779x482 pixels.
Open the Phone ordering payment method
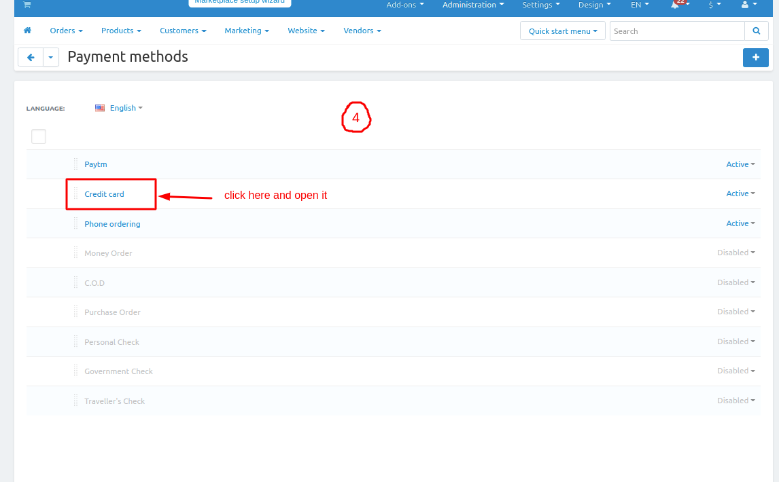tap(112, 224)
